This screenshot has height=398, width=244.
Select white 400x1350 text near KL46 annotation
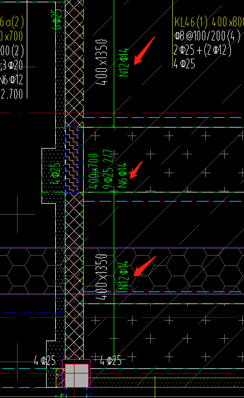(x=102, y=62)
